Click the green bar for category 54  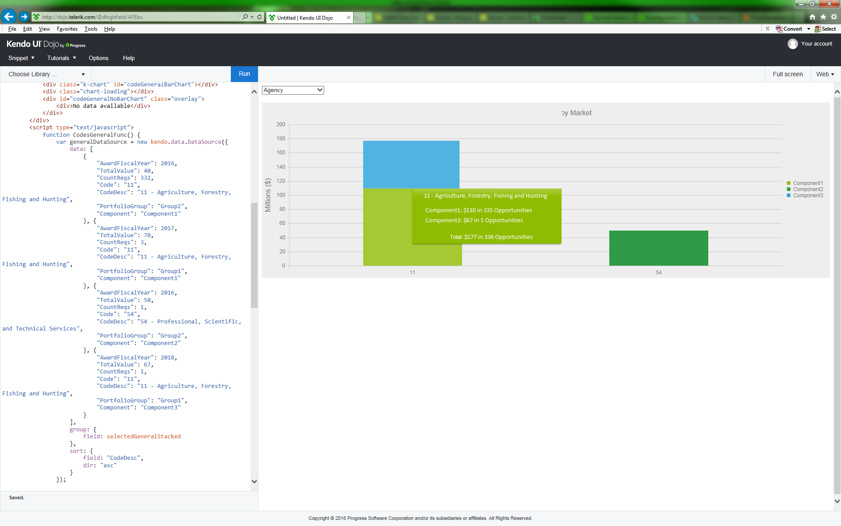(658, 248)
